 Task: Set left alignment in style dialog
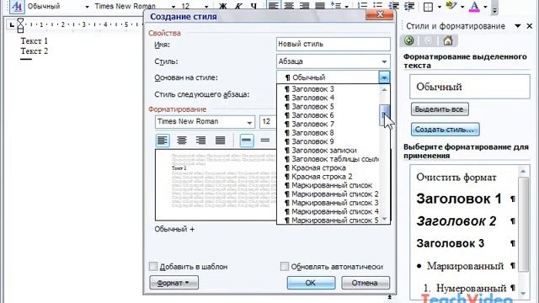163,141
